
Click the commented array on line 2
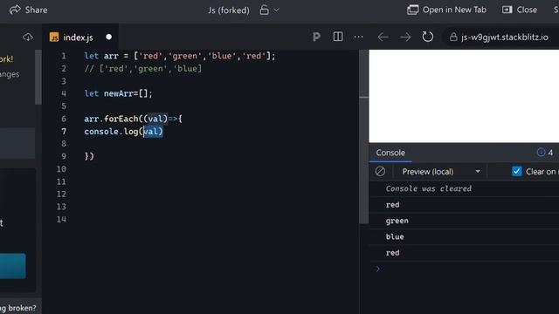click(150, 69)
